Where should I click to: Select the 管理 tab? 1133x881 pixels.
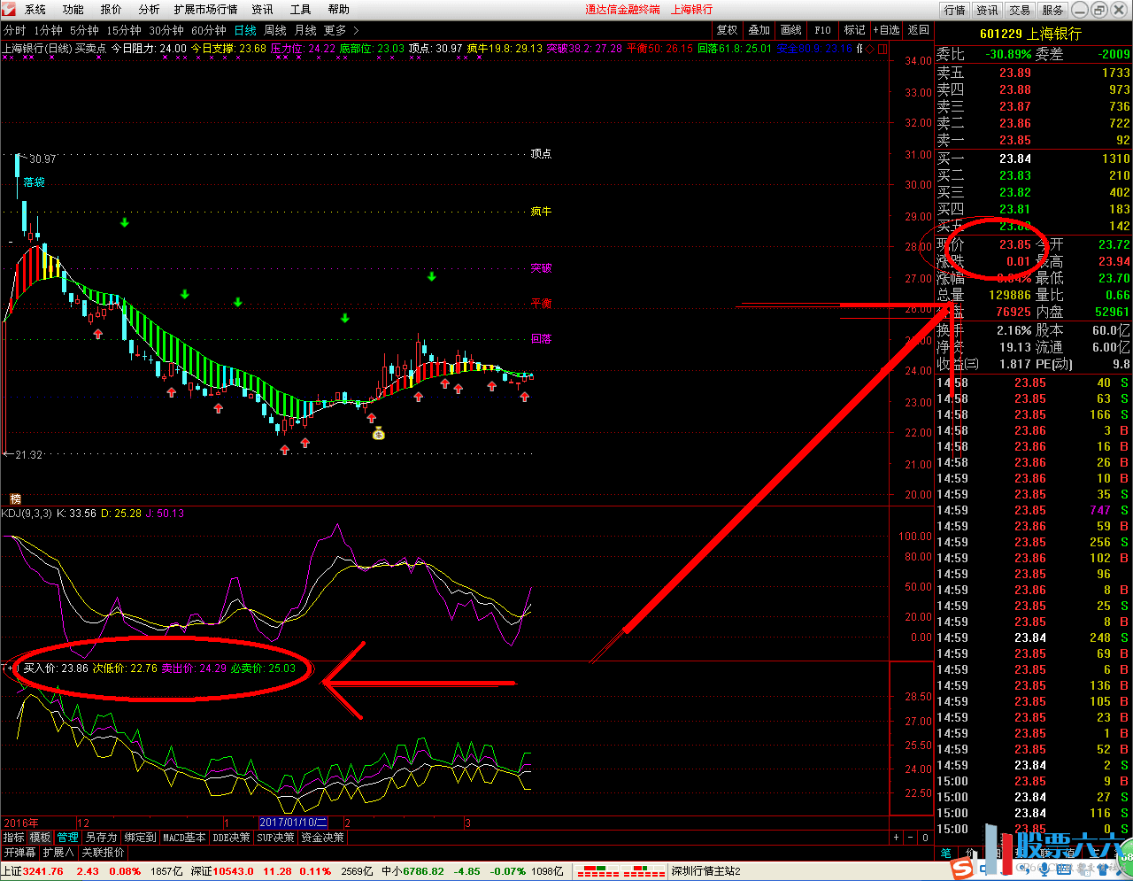68,837
